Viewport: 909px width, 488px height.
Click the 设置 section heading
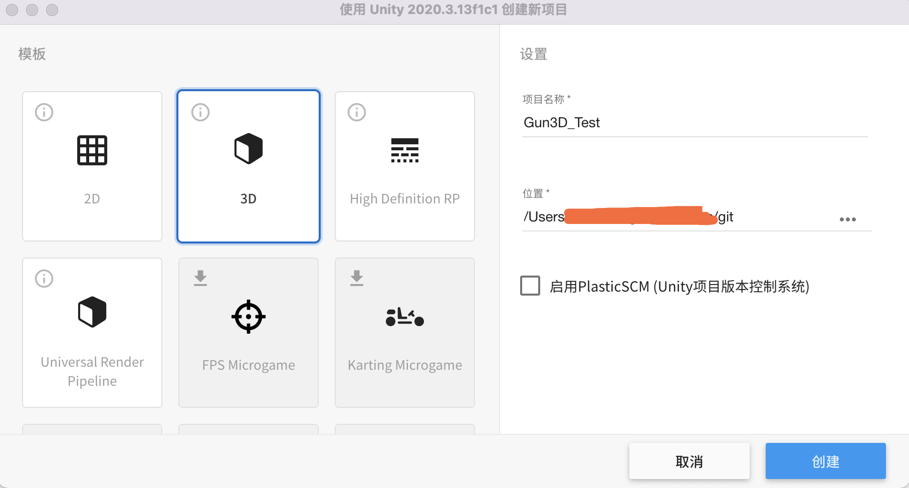pos(534,54)
